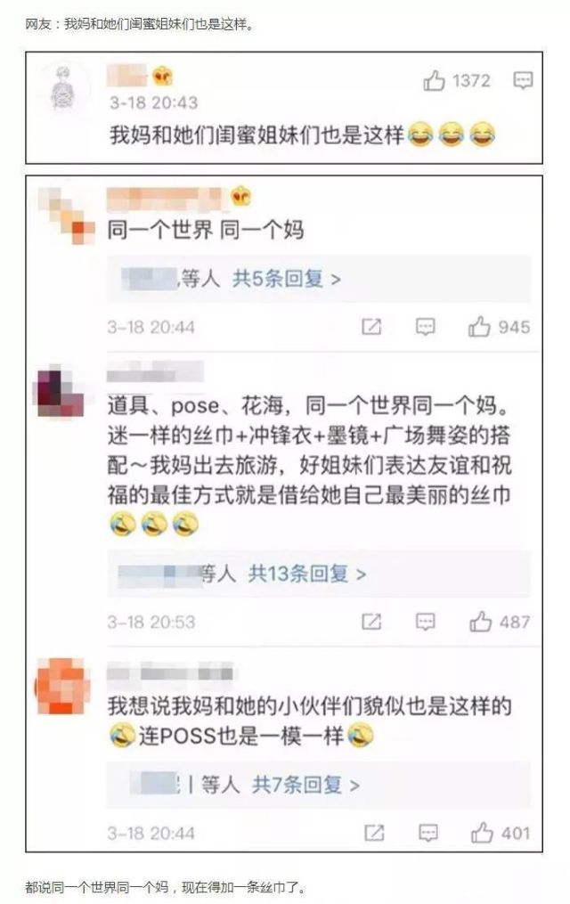Open reply bubble on the 1372-like comment
570x904 pixels.
click(x=523, y=81)
